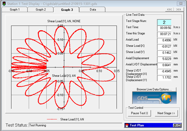This screenshot has height=131, width=187.
Task: Click the Shear Load (Y) value 0.1462
Action: click(164, 53)
